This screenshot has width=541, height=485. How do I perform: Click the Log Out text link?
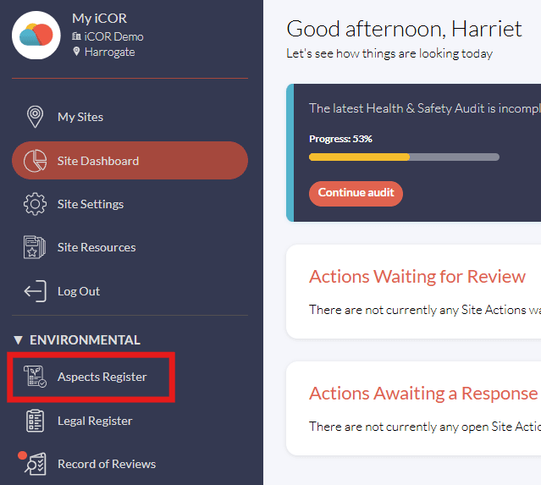[79, 291]
